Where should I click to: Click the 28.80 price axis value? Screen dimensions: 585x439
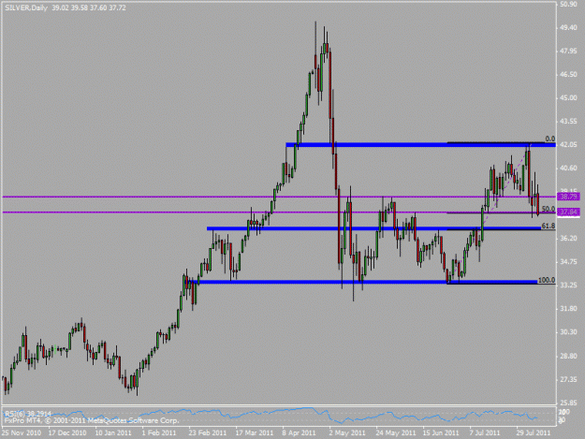(x=568, y=357)
